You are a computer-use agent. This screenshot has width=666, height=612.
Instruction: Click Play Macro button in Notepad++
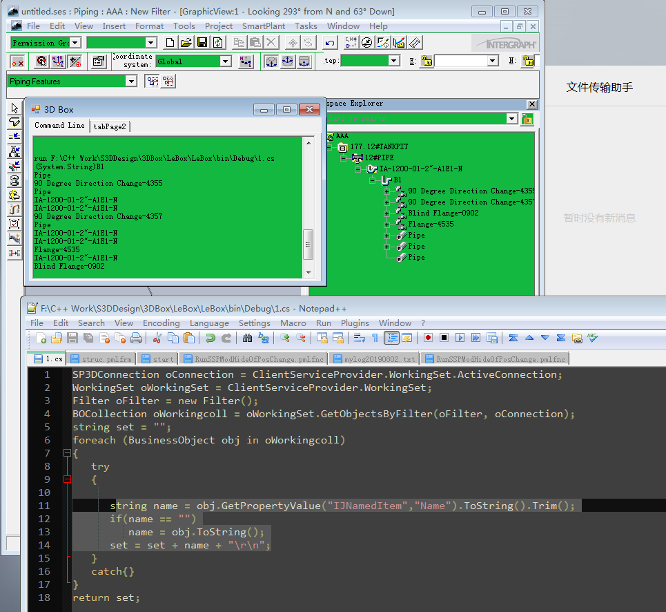460,338
